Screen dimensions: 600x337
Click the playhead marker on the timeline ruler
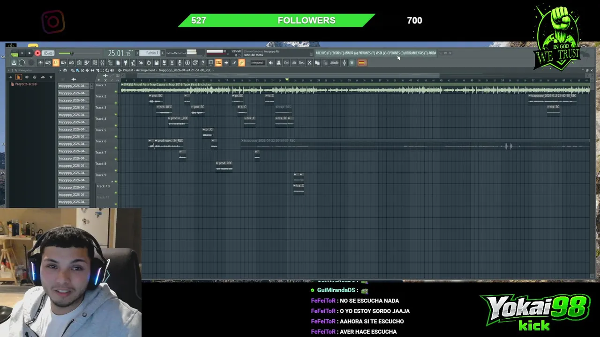[287, 80]
